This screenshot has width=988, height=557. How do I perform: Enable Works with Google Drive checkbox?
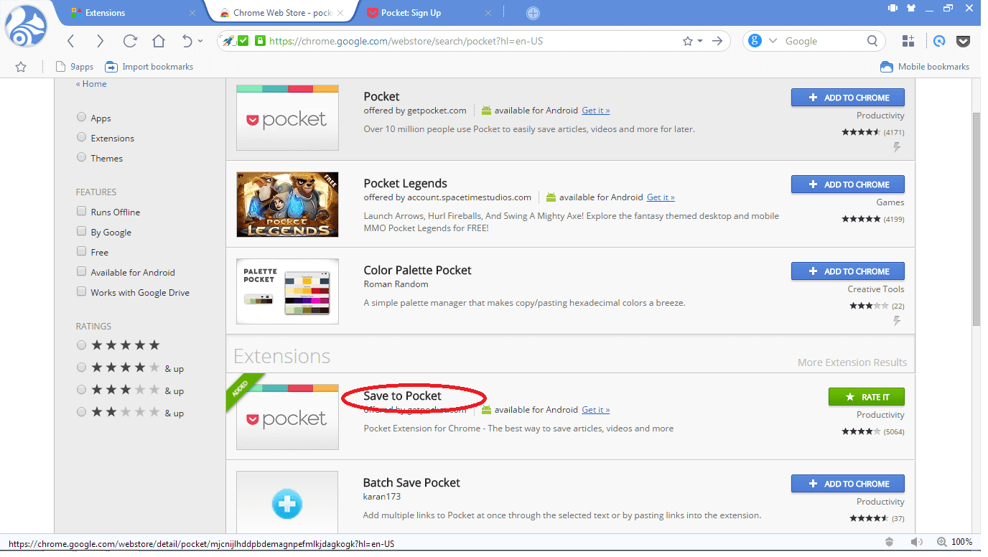tap(81, 292)
